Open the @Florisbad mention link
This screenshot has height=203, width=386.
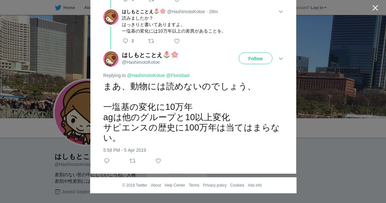coord(178,75)
